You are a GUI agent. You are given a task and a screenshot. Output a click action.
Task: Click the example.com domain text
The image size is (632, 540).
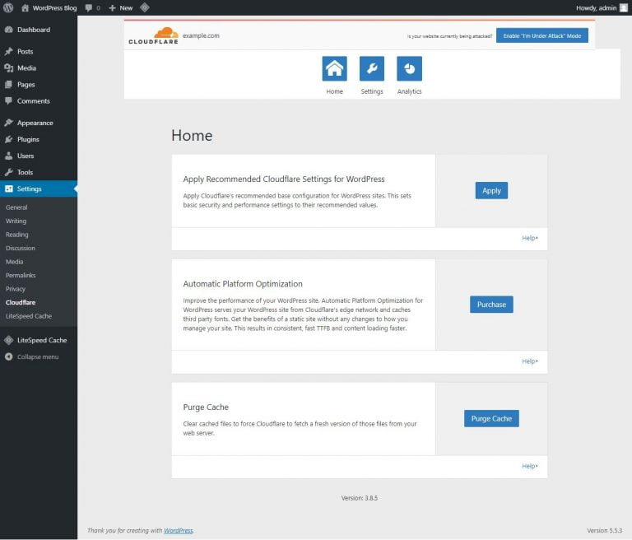click(x=201, y=35)
